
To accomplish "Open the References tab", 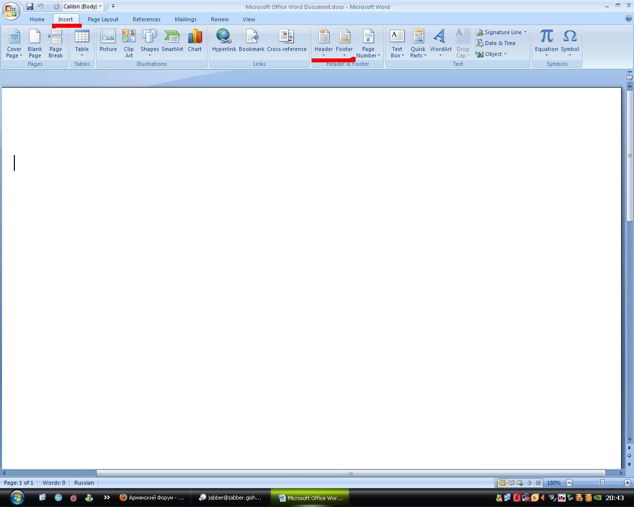I will (146, 19).
